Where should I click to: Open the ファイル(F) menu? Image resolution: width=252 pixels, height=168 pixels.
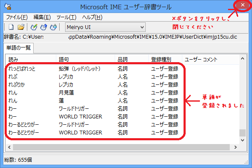click(x=17, y=17)
